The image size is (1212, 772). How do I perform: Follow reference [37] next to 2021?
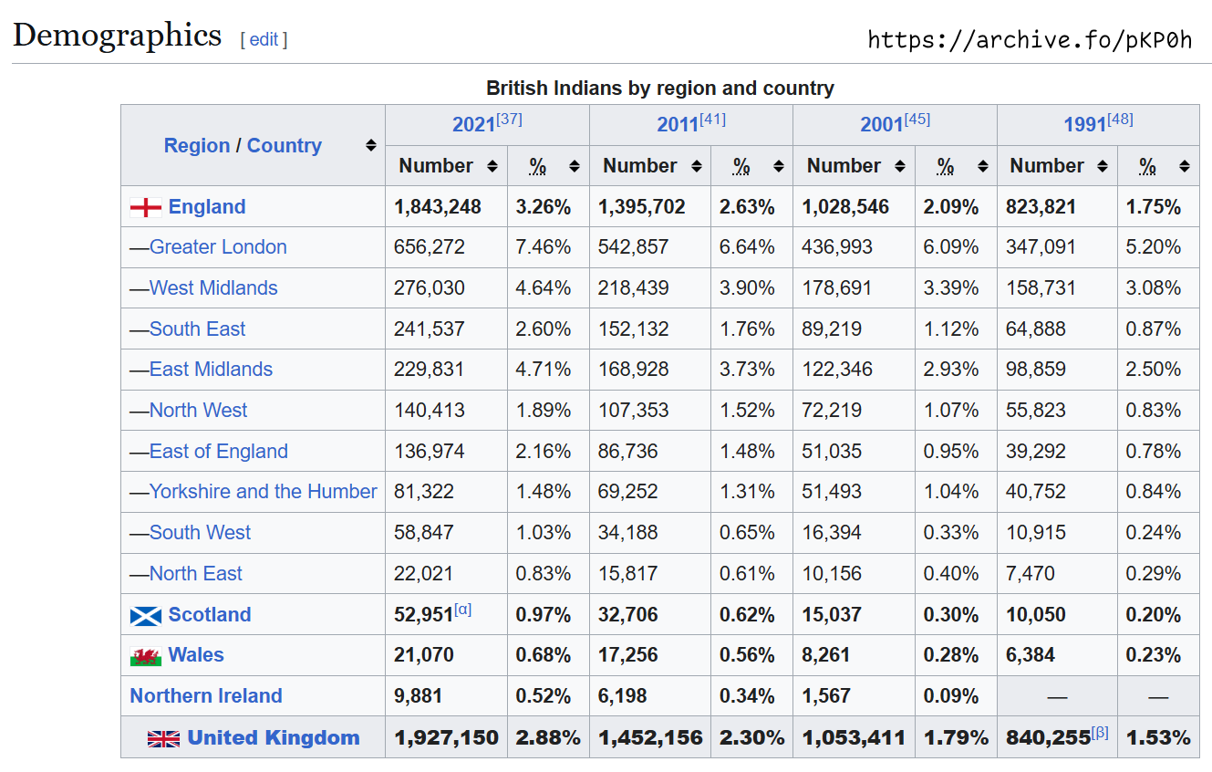[x=509, y=120]
